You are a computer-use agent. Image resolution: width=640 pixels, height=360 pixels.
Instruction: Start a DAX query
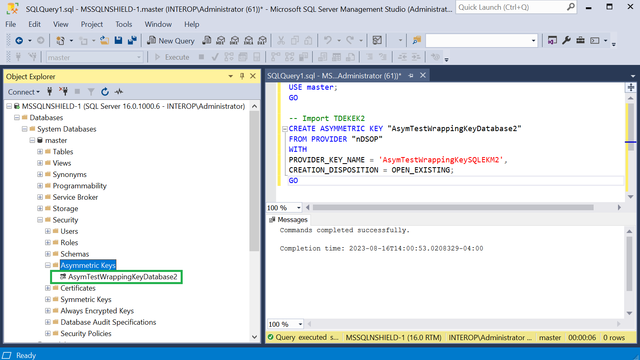pos(262,40)
